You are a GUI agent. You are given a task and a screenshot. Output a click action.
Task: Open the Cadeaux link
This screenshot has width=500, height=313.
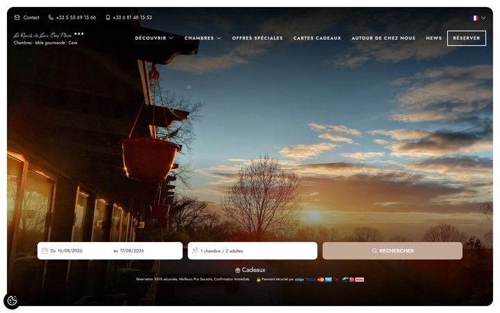[x=253, y=270]
